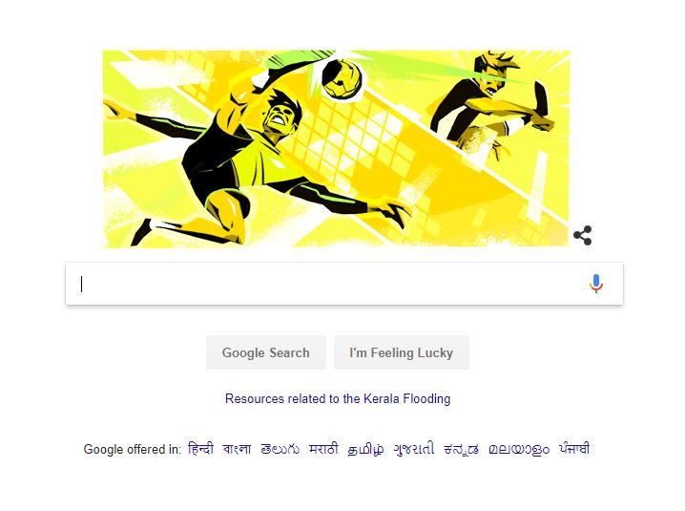685x511 pixels.
Task: Switch Google to ಕನ್ನಡ language
Action: (462, 449)
